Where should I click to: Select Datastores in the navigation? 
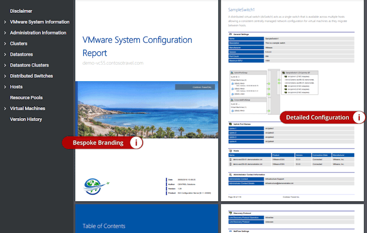point(21,54)
